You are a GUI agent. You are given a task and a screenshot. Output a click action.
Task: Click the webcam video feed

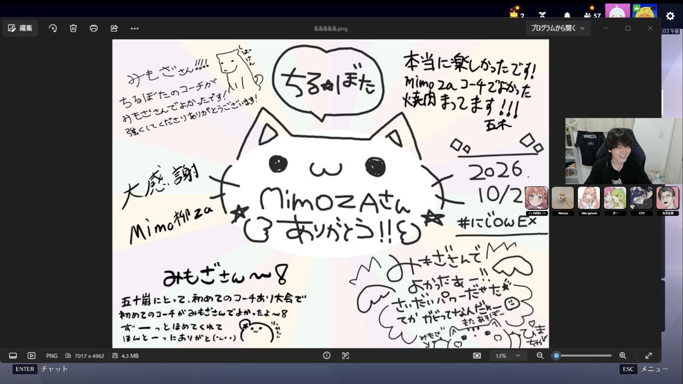[x=624, y=151]
